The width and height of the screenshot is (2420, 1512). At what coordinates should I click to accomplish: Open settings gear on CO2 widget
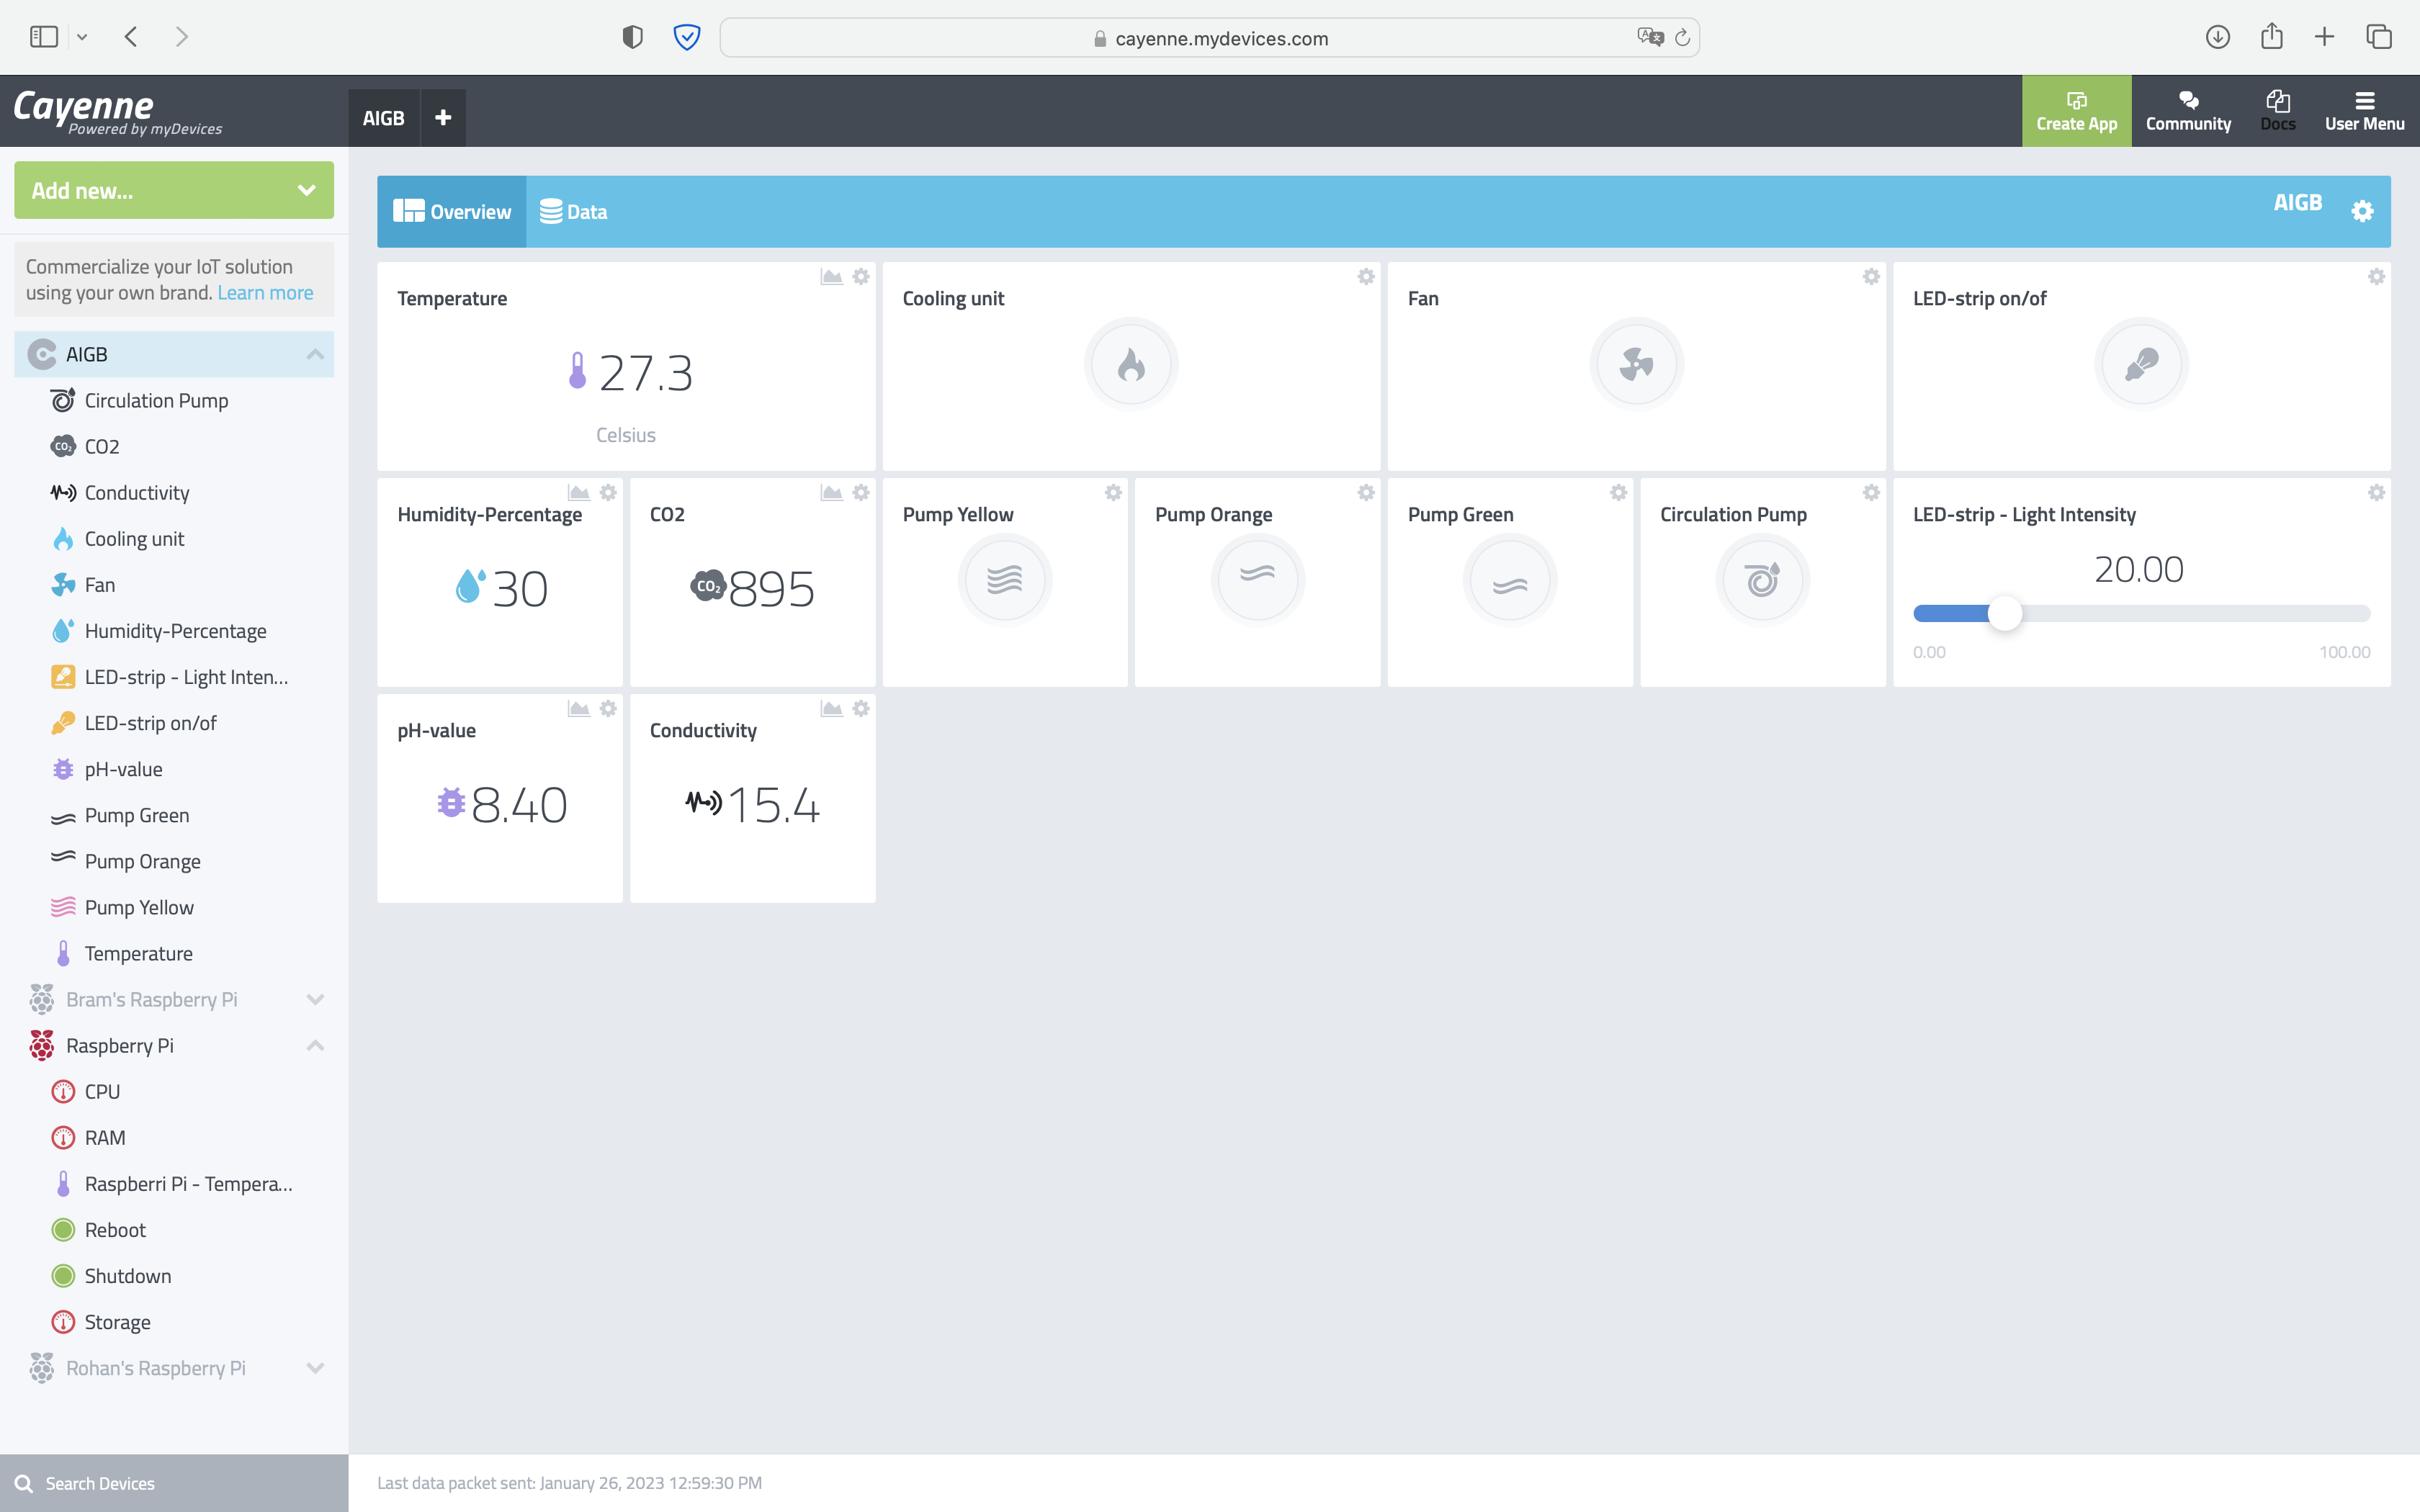tap(861, 493)
